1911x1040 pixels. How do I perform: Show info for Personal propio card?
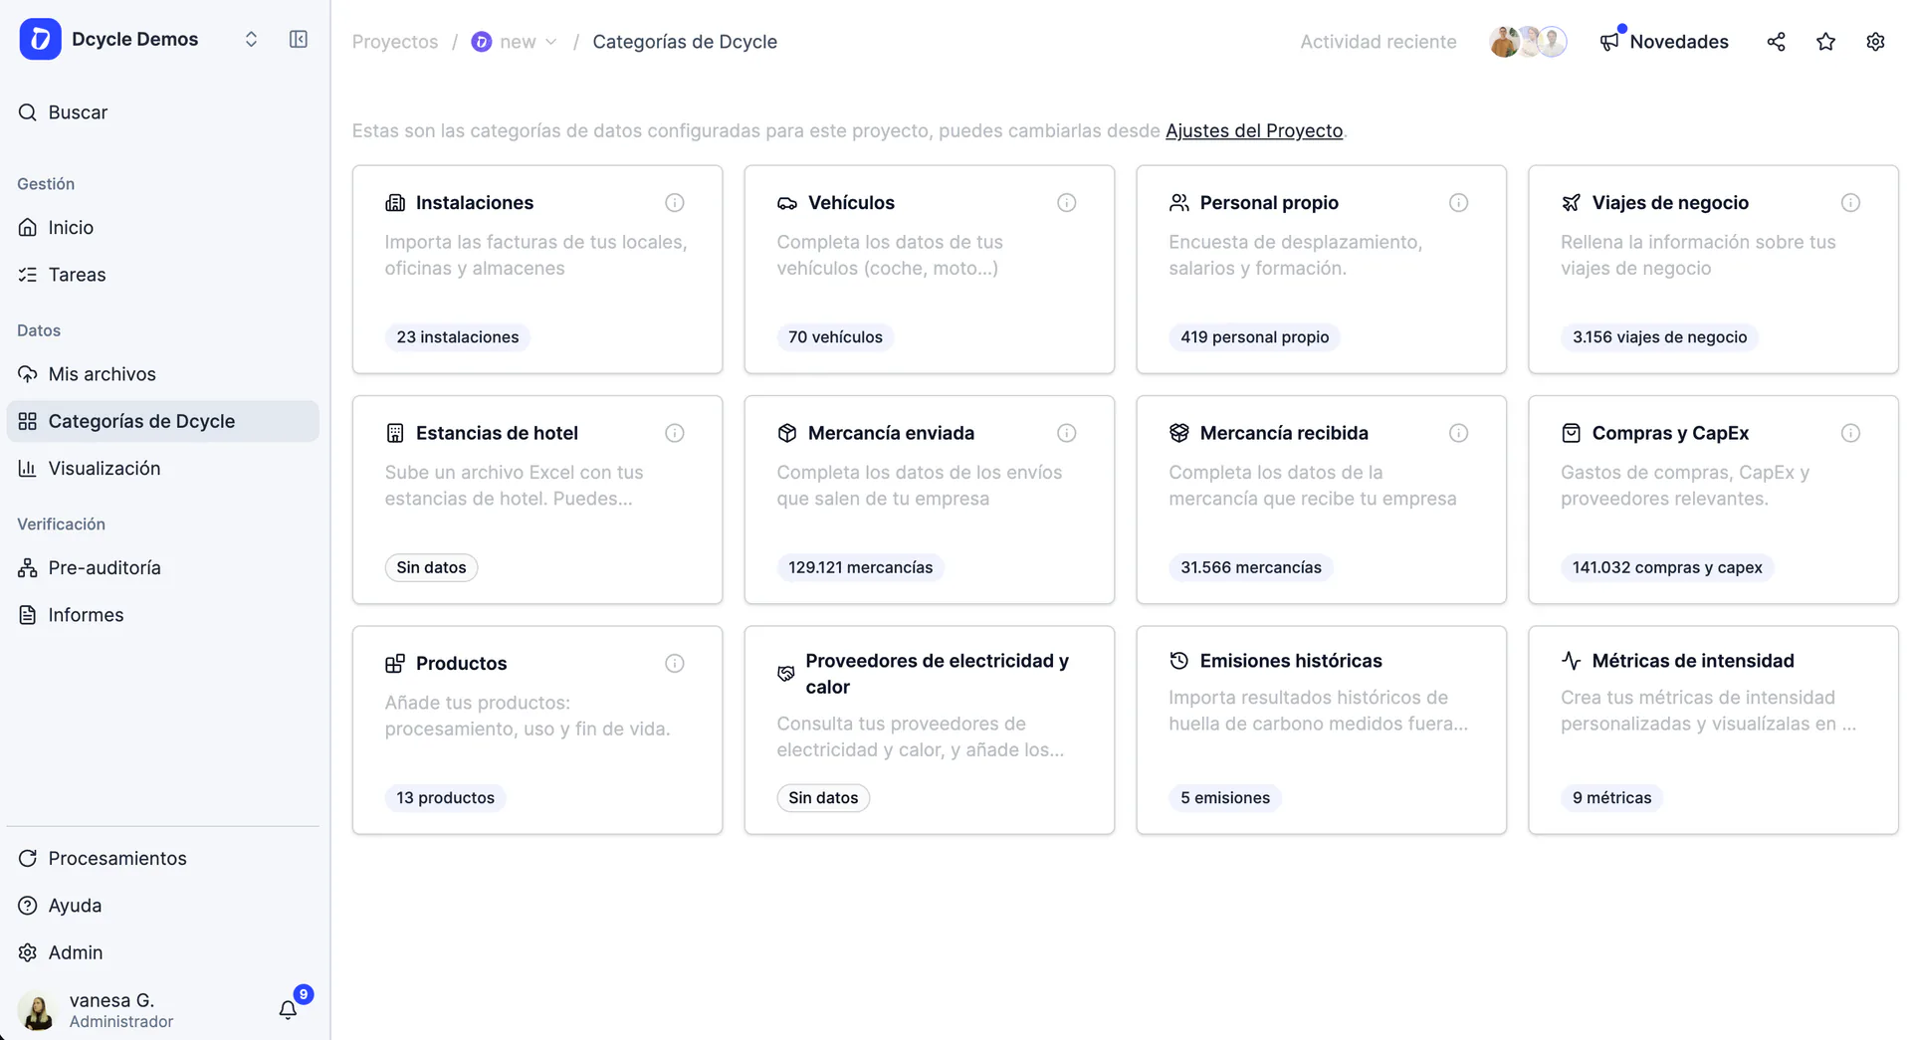(x=1459, y=203)
